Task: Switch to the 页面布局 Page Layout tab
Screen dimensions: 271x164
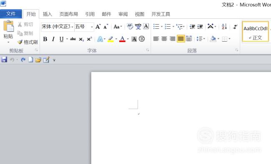Action: (x=69, y=14)
